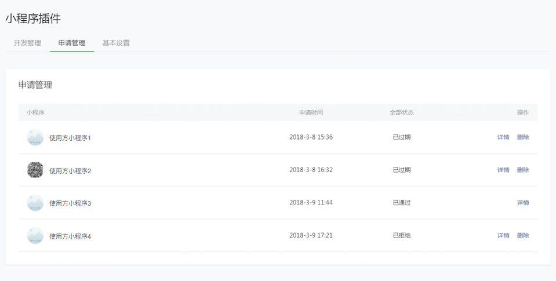Click the avatar icon of 使用方小程序4
Image resolution: width=556 pixels, height=281 pixels.
pyautogui.click(x=35, y=235)
